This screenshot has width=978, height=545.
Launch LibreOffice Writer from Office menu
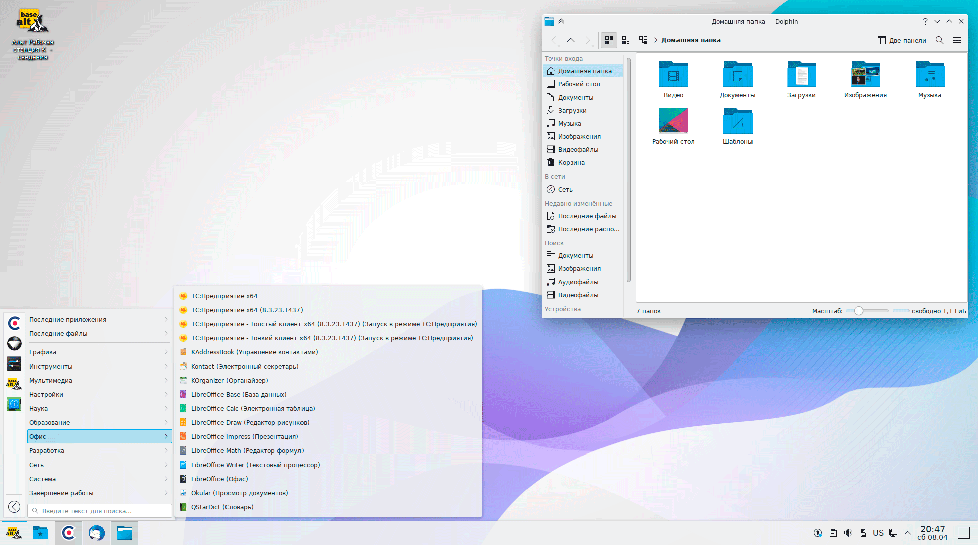coord(255,465)
